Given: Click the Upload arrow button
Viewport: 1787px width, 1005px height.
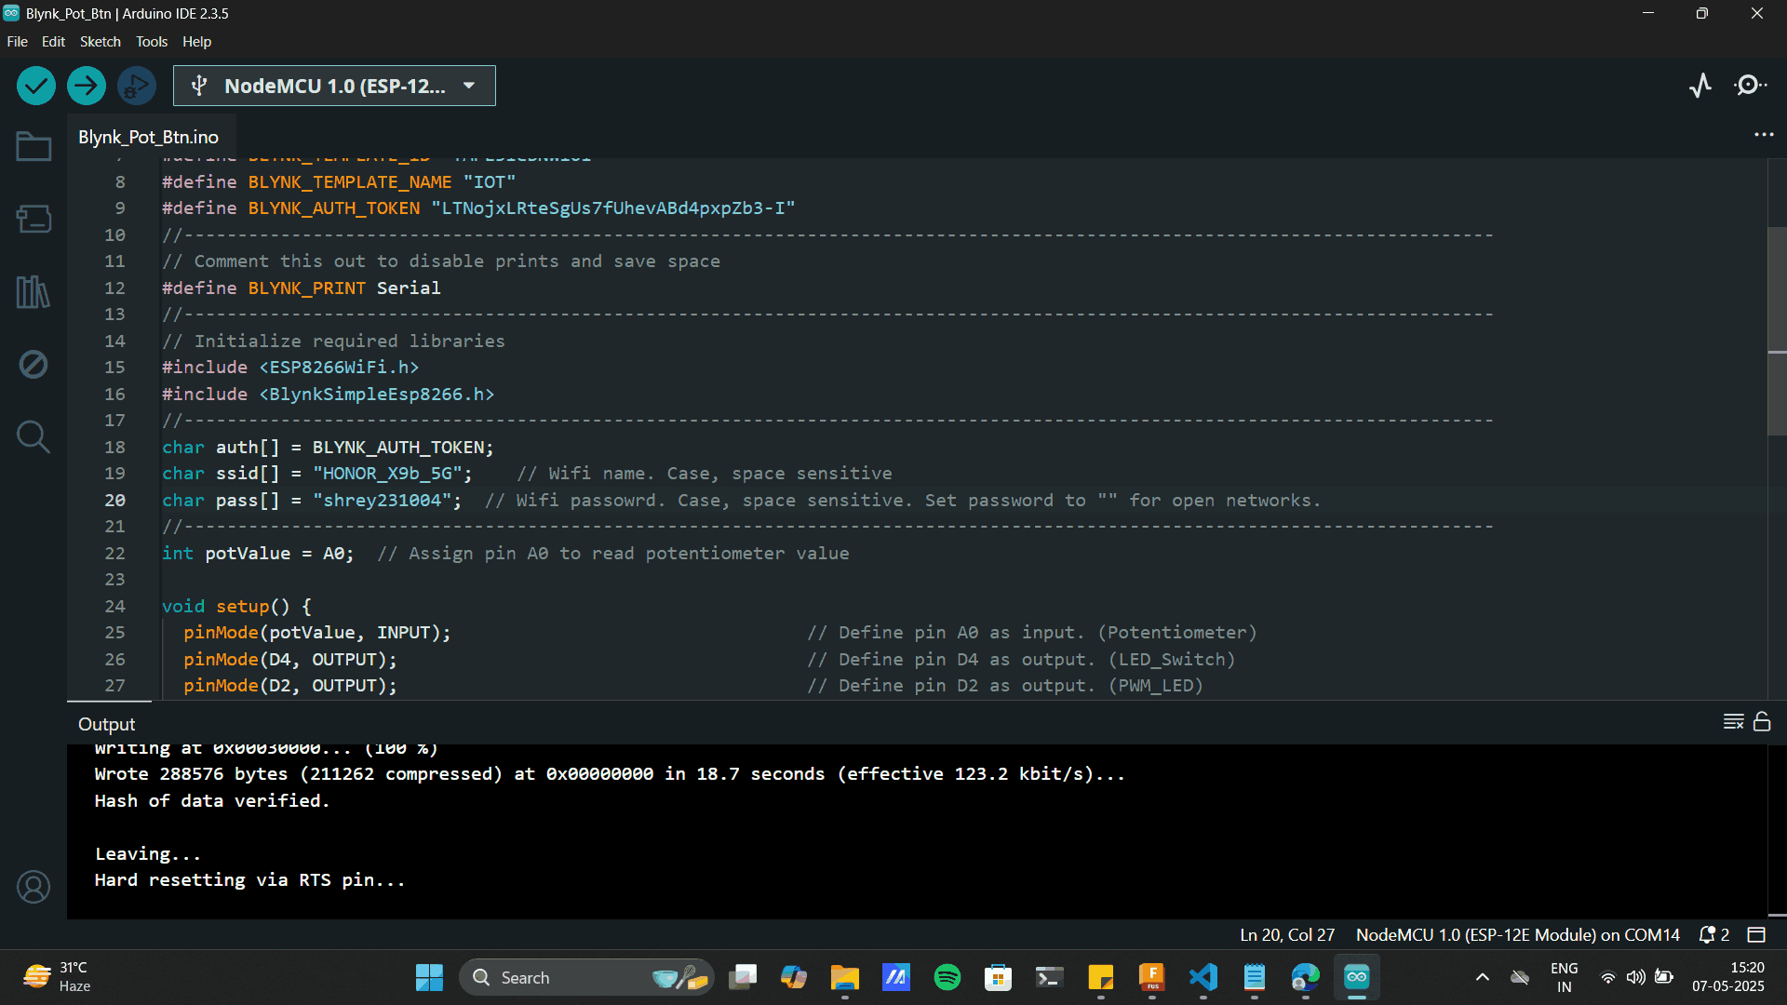Looking at the screenshot, I should coord(87,86).
